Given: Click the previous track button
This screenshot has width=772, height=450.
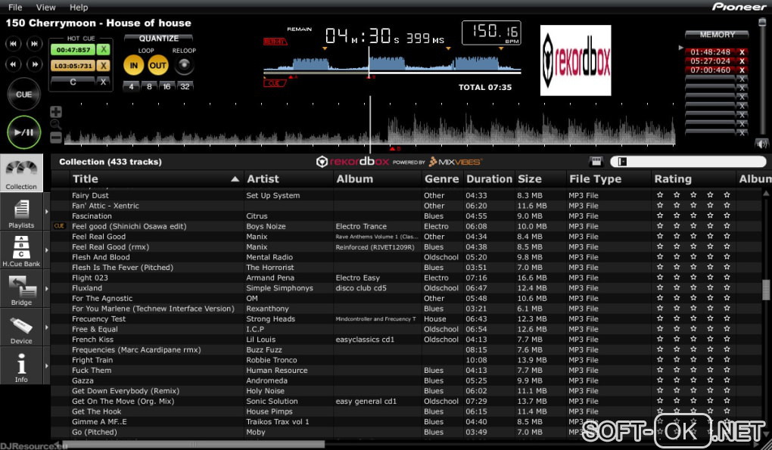Looking at the screenshot, I should [14, 44].
